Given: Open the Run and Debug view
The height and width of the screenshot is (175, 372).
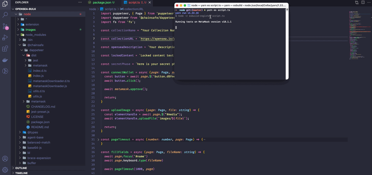Looking at the screenshot, I should click(x=5, y=38).
